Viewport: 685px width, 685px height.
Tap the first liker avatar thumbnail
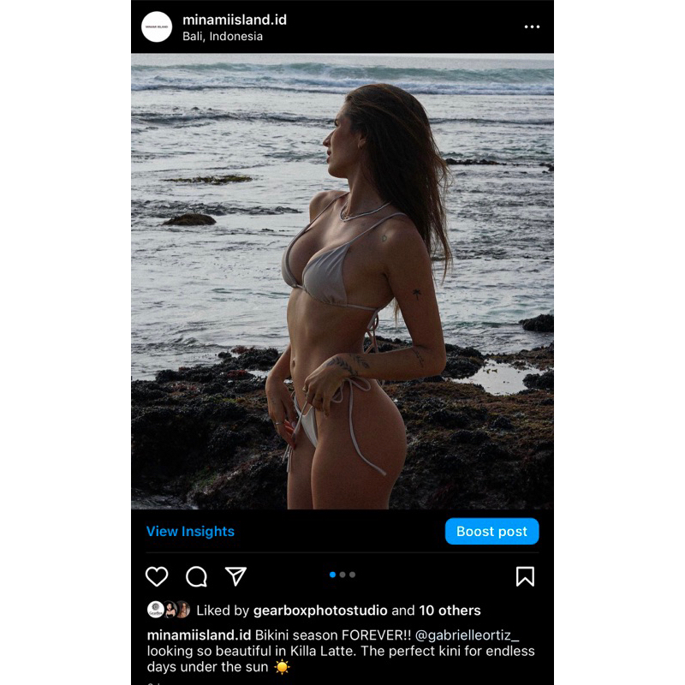(x=156, y=610)
